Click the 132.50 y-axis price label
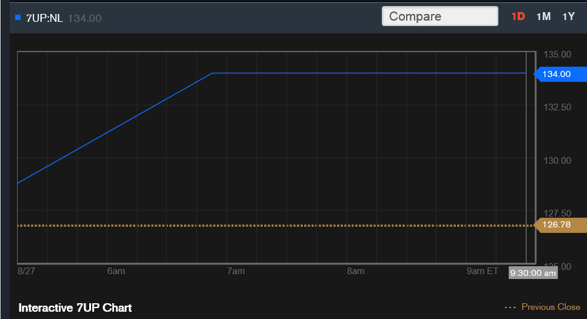587x319 pixels. pyautogui.click(x=557, y=107)
